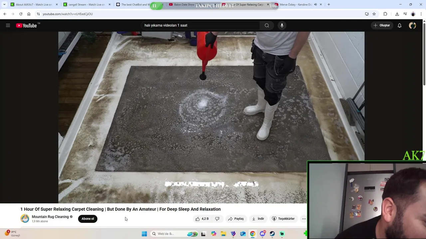Screen dimensions: 426x239
Task: Switch to Chrome in the taskbar
Action: click(253, 234)
